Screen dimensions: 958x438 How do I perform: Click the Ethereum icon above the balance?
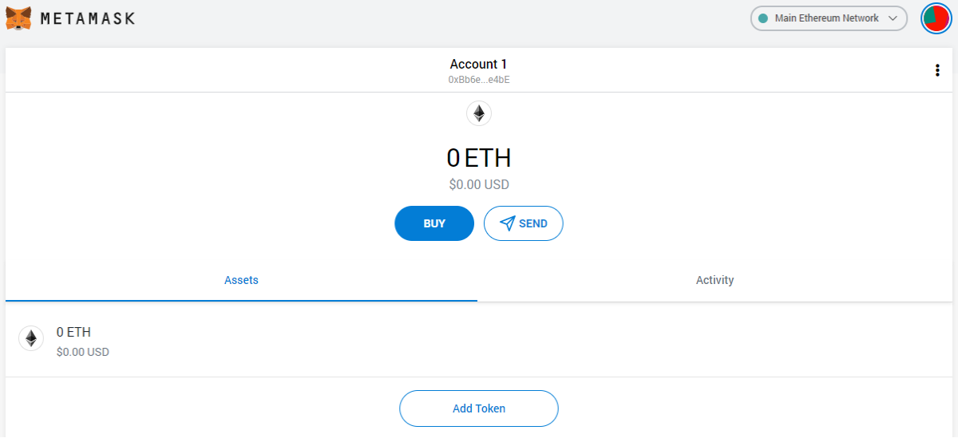click(x=479, y=113)
